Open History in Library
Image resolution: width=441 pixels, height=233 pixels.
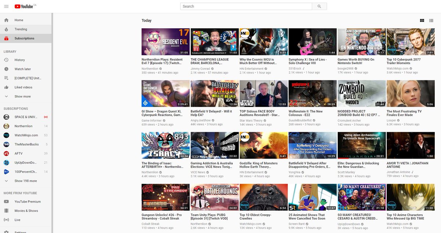[26, 60]
